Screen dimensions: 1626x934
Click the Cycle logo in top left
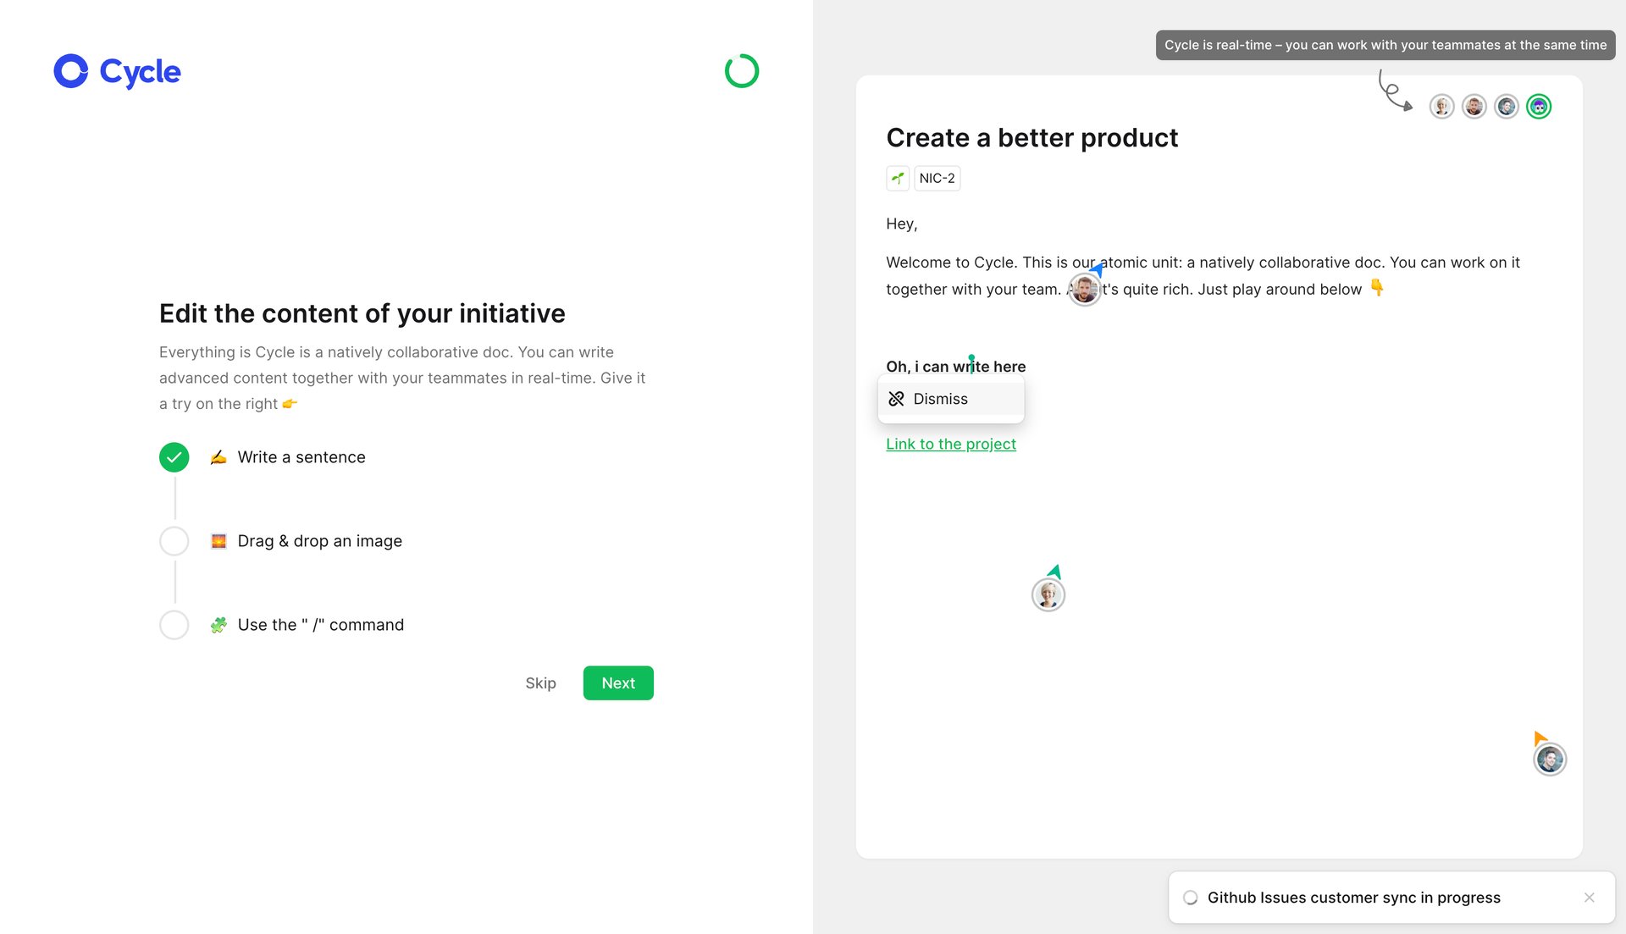(116, 71)
